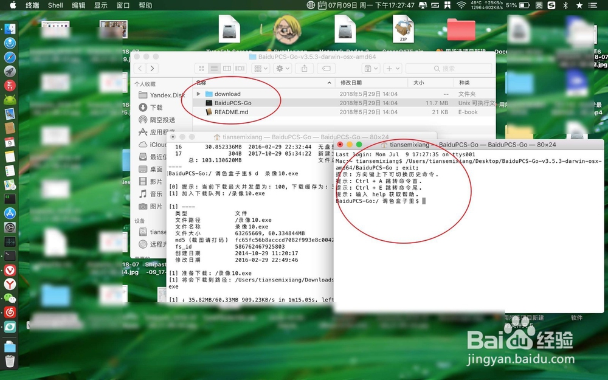
Task: Click the ZIP archive on desktop
Action: pos(403,29)
